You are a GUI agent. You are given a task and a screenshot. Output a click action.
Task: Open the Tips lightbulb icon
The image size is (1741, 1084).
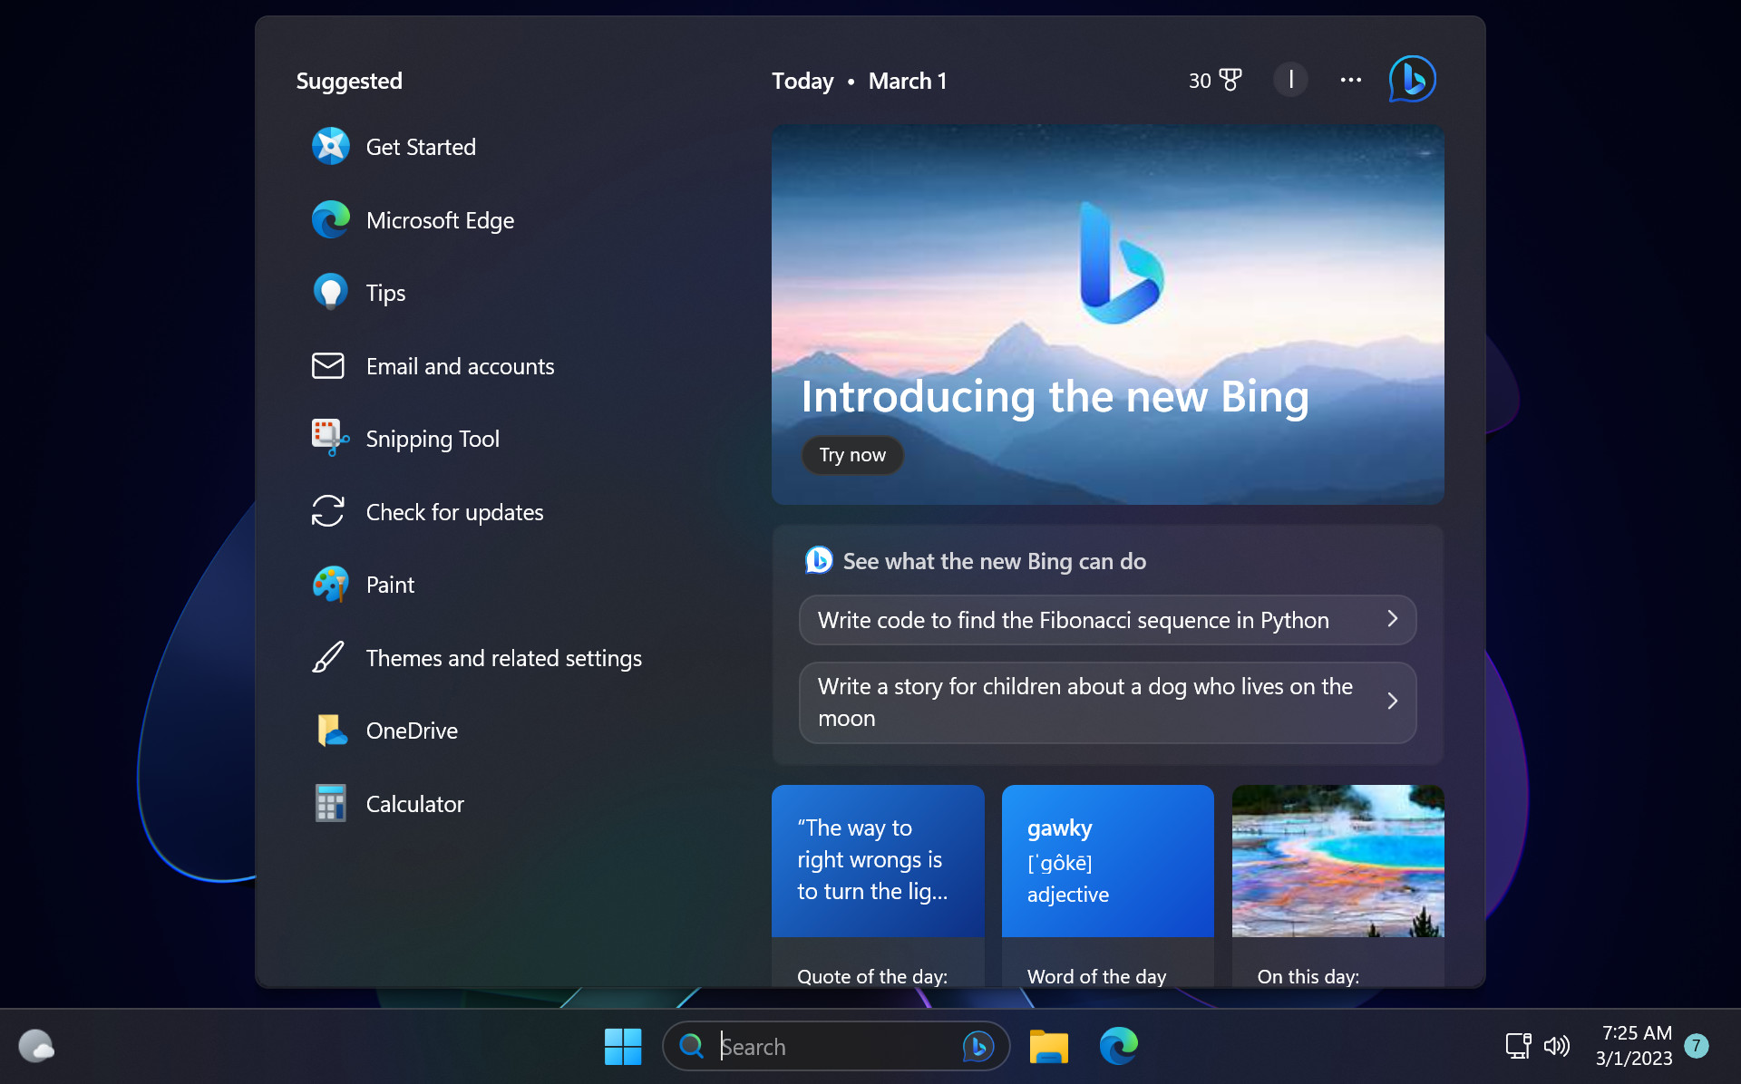(x=330, y=293)
